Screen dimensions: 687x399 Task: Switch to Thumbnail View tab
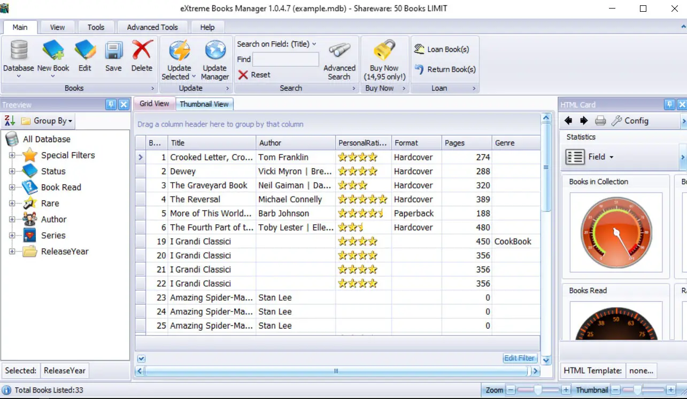[204, 104]
